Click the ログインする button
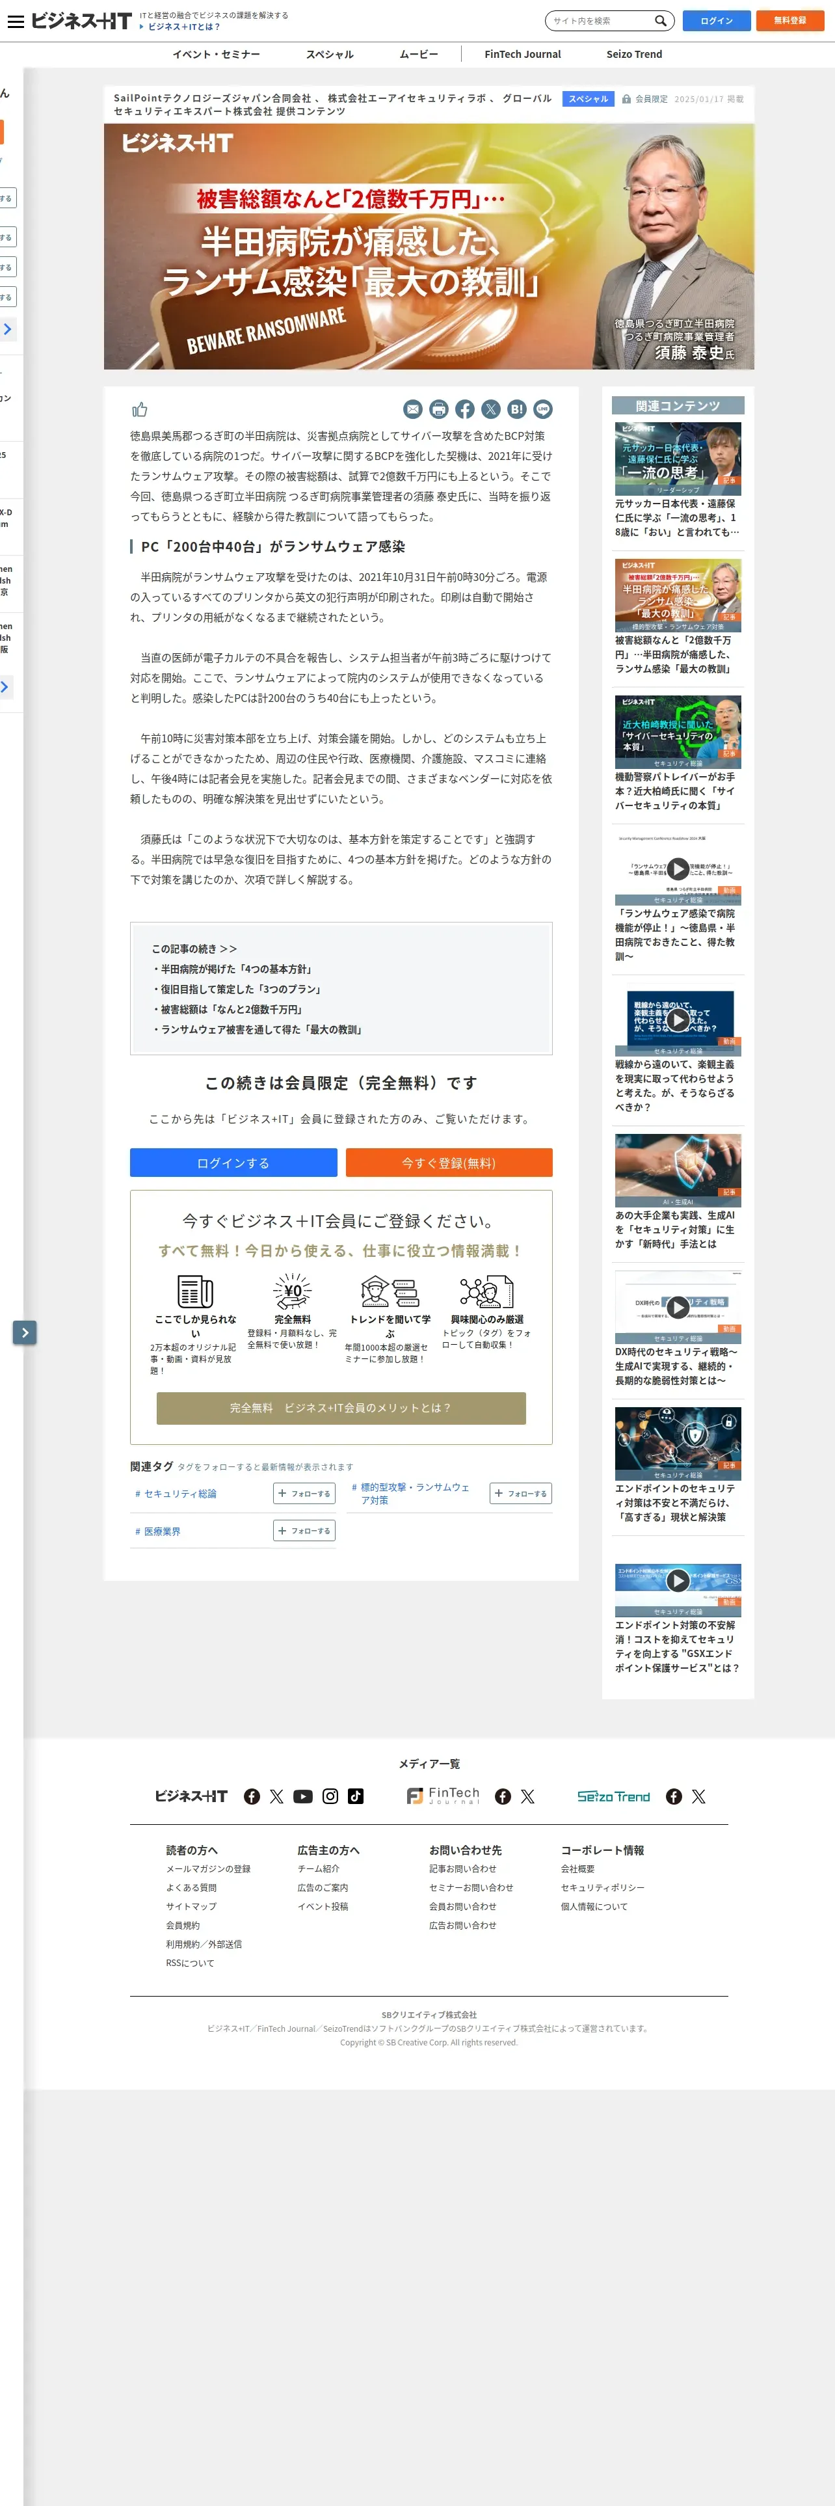Image resolution: width=835 pixels, height=2506 pixels. point(233,1163)
